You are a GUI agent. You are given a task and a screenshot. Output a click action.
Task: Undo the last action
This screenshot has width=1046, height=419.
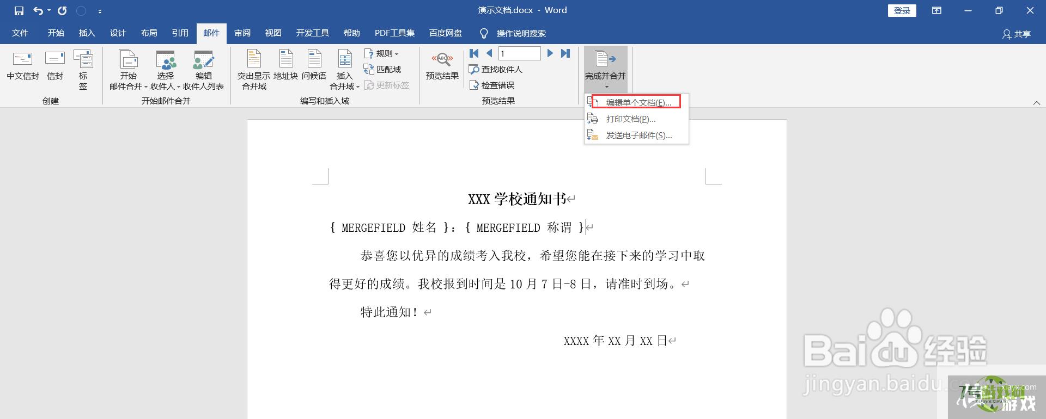[38, 11]
